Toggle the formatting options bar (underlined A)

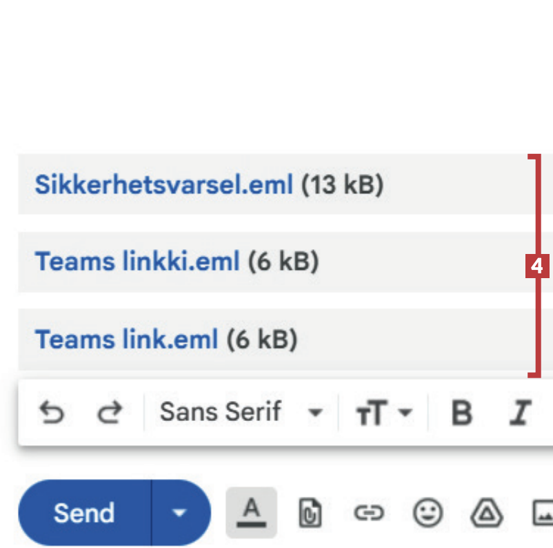(x=252, y=513)
